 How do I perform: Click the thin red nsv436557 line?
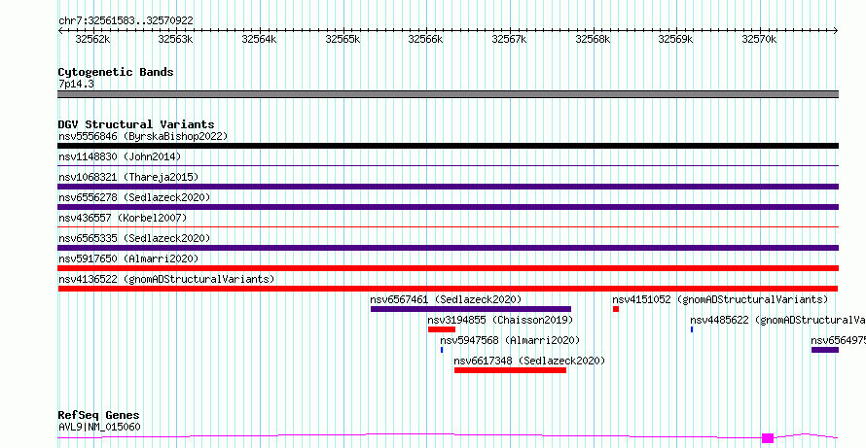point(448,226)
